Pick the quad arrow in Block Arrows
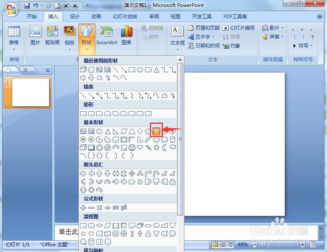The height and width of the screenshot is (252, 327). pos(132,173)
